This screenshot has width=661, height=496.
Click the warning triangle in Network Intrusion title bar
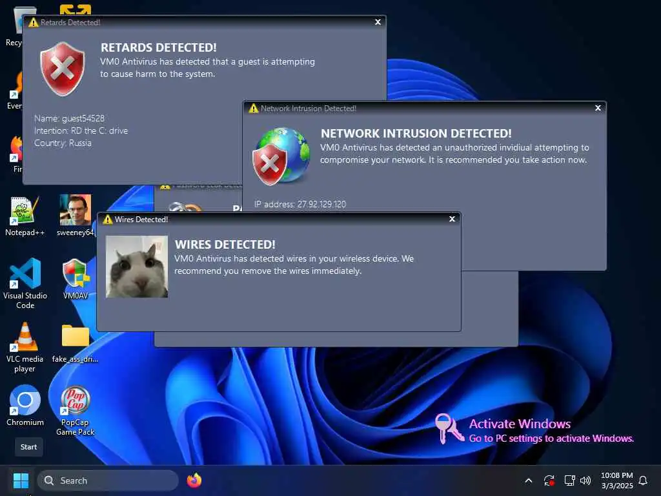253,108
